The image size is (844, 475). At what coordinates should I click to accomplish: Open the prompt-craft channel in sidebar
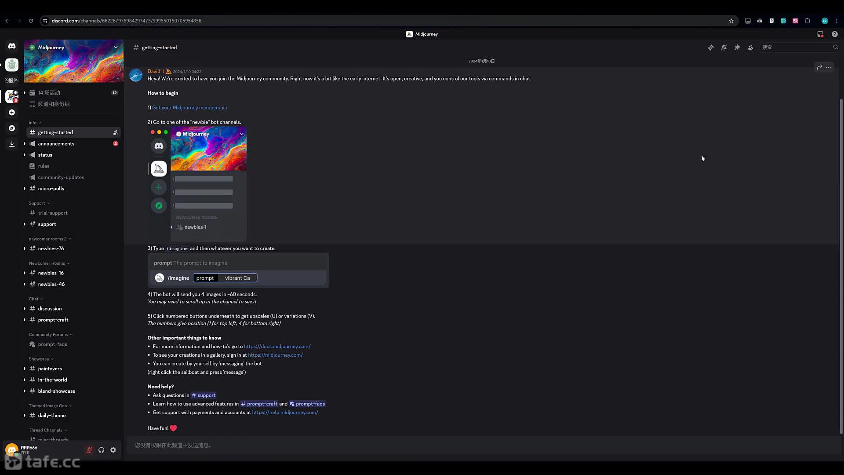coord(73,320)
